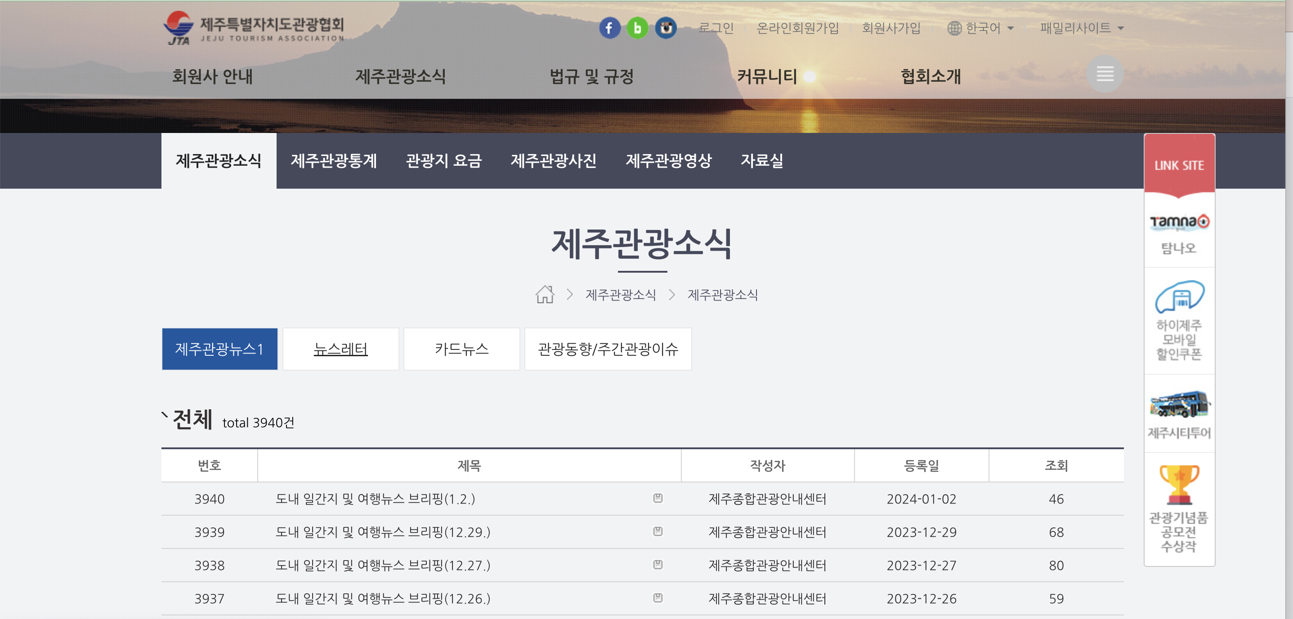The image size is (1293, 619).
Task: Open the Tamnao logo in the LINK SITE panel
Action: 1179,221
